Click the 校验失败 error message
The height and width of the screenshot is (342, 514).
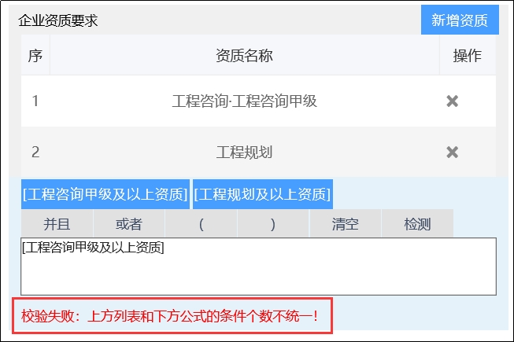click(x=172, y=316)
